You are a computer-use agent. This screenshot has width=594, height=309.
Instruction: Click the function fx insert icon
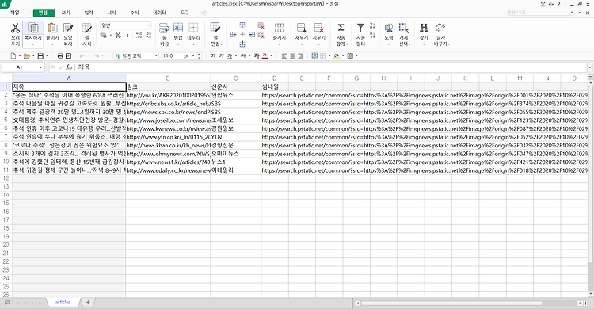coord(69,67)
